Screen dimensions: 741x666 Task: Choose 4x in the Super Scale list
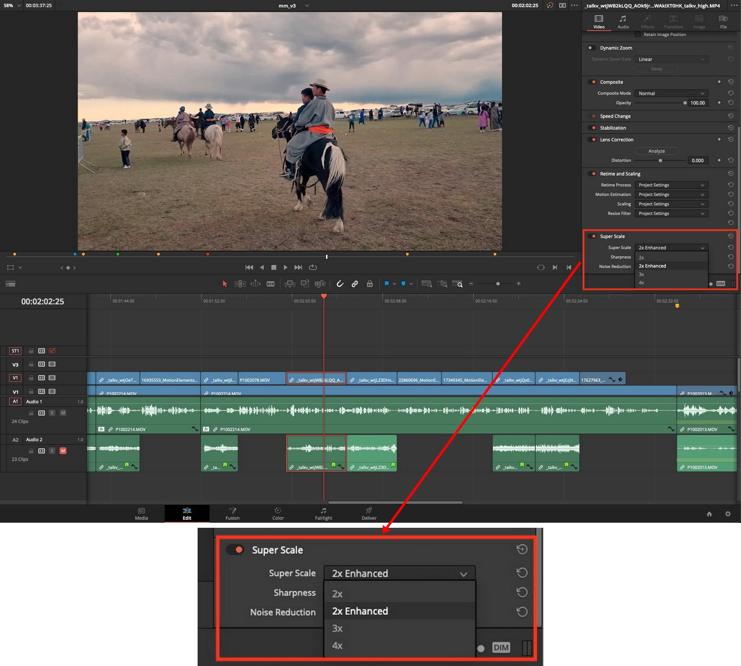coord(641,283)
